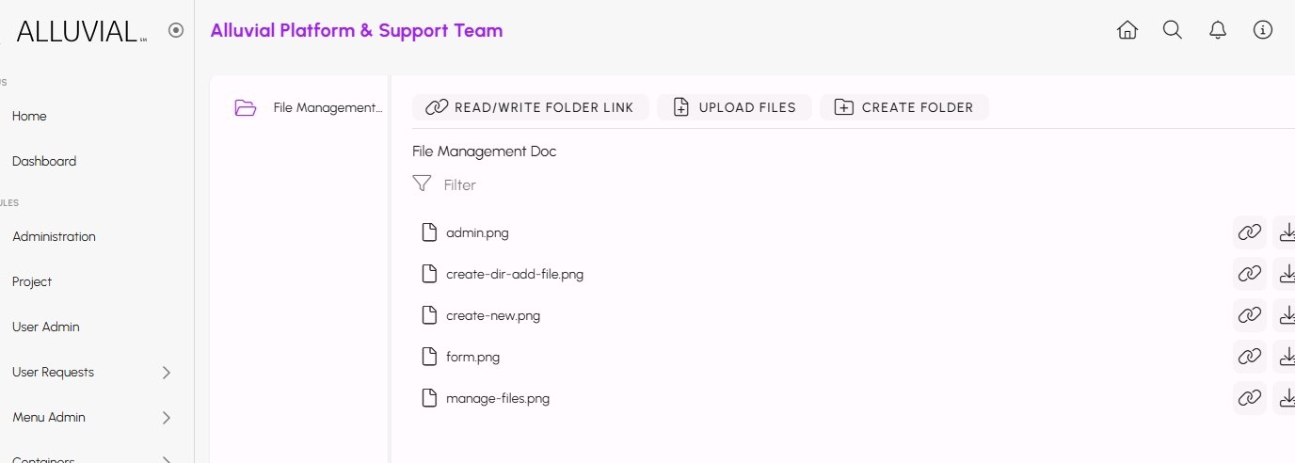Open Menu Admin sidebar item
1295x463 pixels.
click(49, 417)
